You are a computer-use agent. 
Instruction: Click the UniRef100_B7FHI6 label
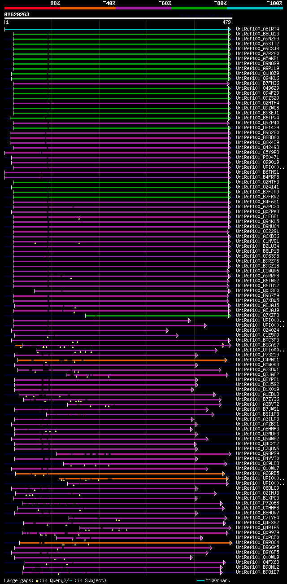click(x=257, y=83)
